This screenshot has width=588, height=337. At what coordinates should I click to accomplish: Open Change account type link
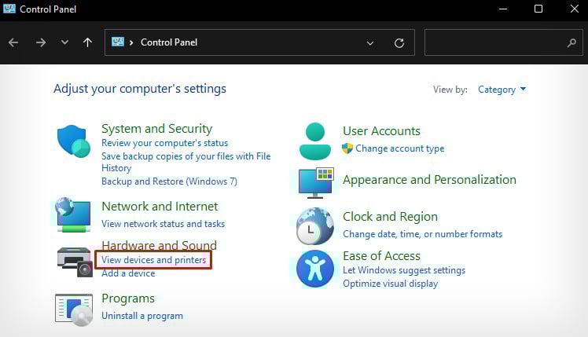point(399,148)
